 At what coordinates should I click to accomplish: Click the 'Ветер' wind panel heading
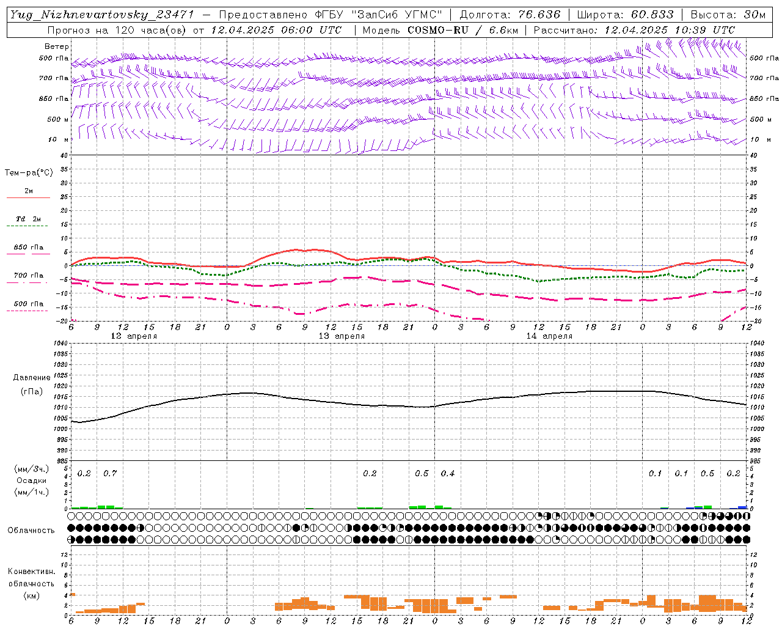pos(57,46)
